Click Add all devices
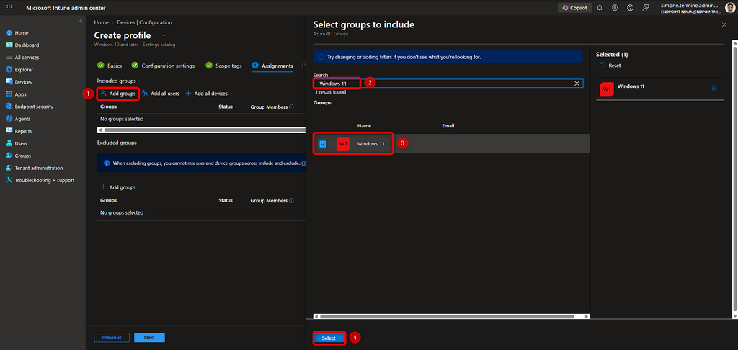Screen dimensions: 738x350 207,94
